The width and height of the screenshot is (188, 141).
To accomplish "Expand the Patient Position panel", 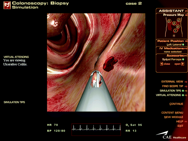I will (x=170, y=41).
